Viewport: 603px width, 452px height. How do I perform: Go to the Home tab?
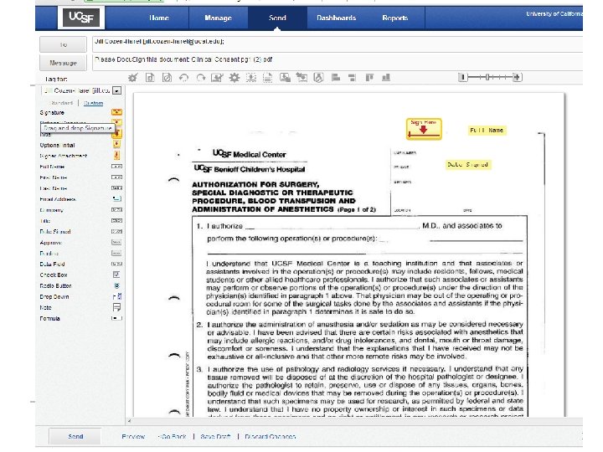159,18
